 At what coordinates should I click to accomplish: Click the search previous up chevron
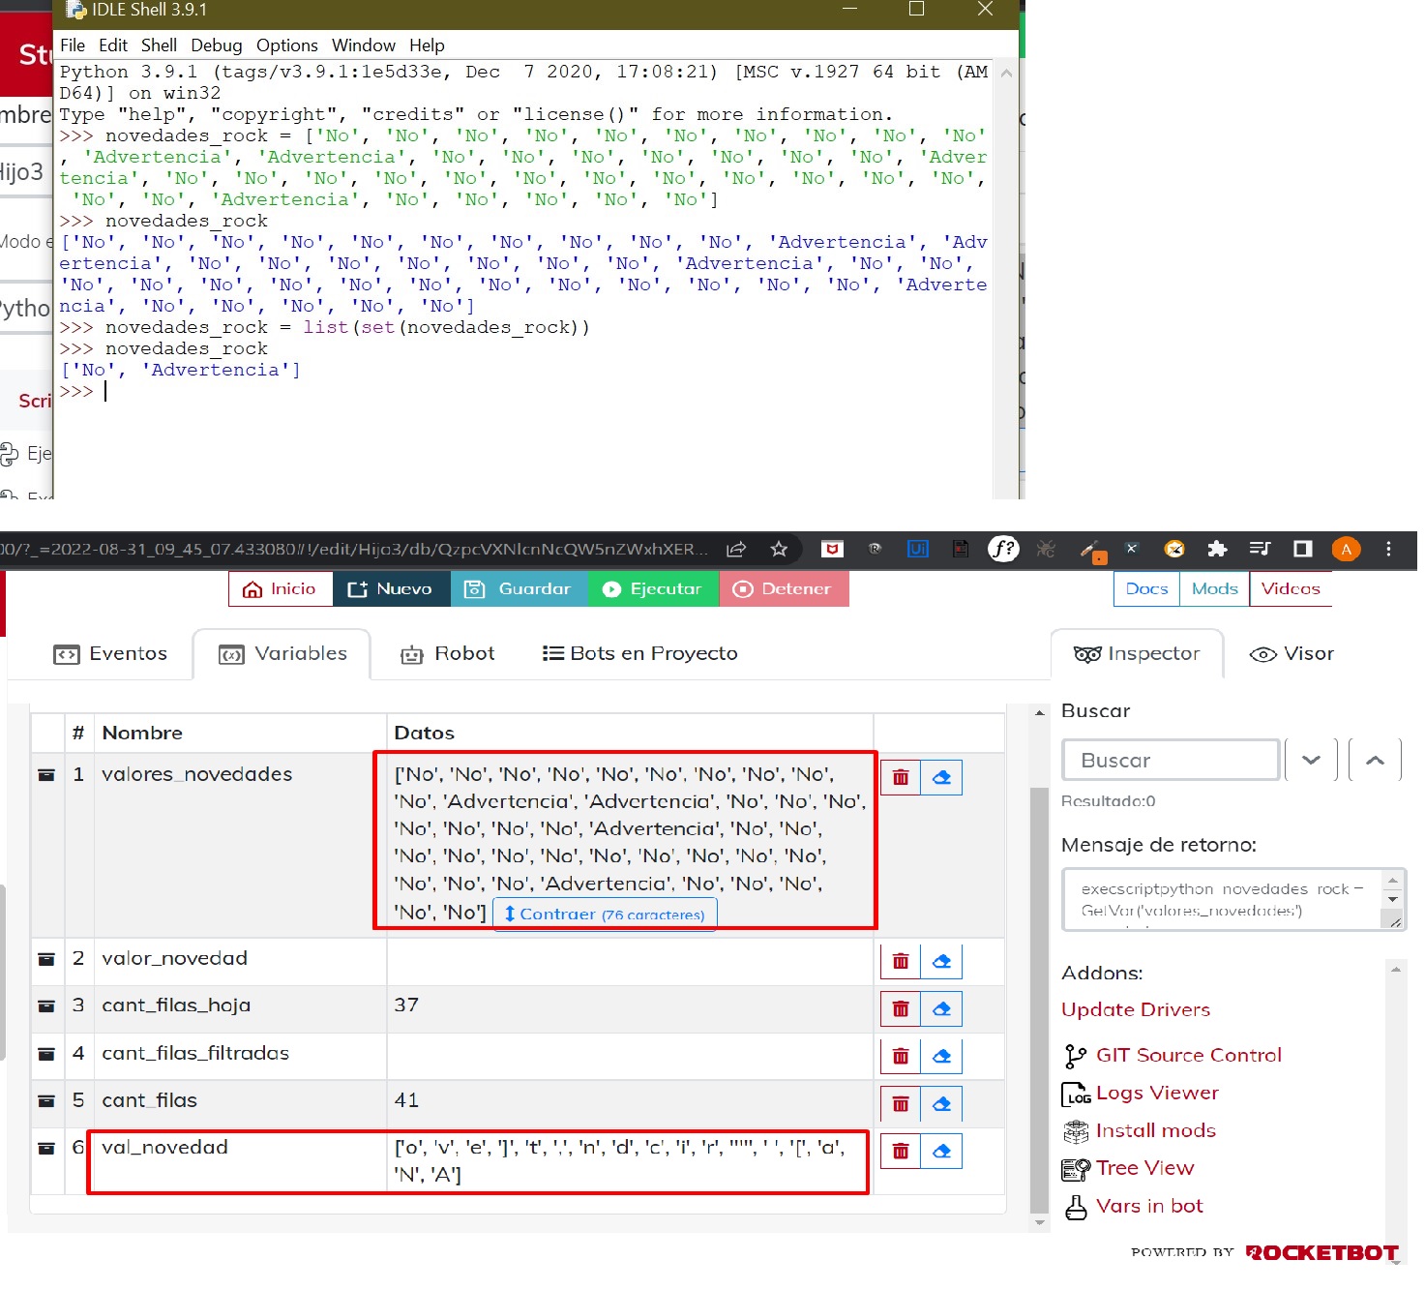(1375, 761)
